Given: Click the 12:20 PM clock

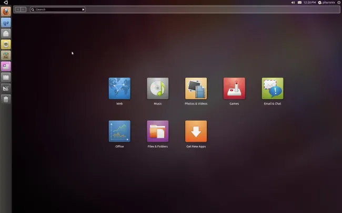Looking at the screenshot, I should (x=310, y=3).
